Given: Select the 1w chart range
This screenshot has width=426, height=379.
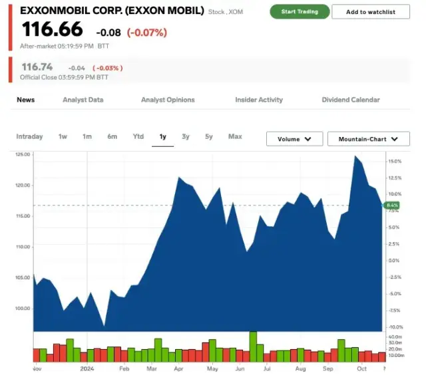Looking at the screenshot, I should (63, 136).
